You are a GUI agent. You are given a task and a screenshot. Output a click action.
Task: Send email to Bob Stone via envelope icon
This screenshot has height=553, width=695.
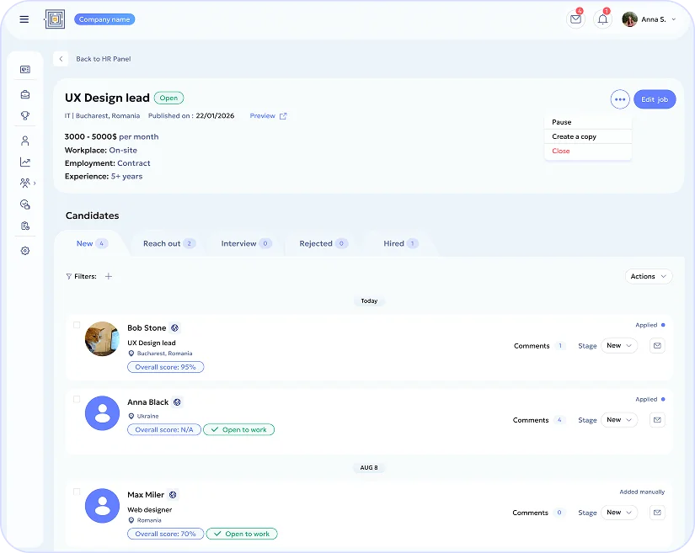coord(657,346)
